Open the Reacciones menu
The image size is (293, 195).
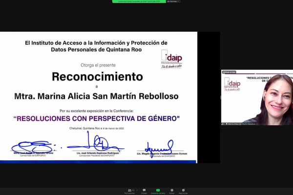pyautogui.click(x=183, y=192)
